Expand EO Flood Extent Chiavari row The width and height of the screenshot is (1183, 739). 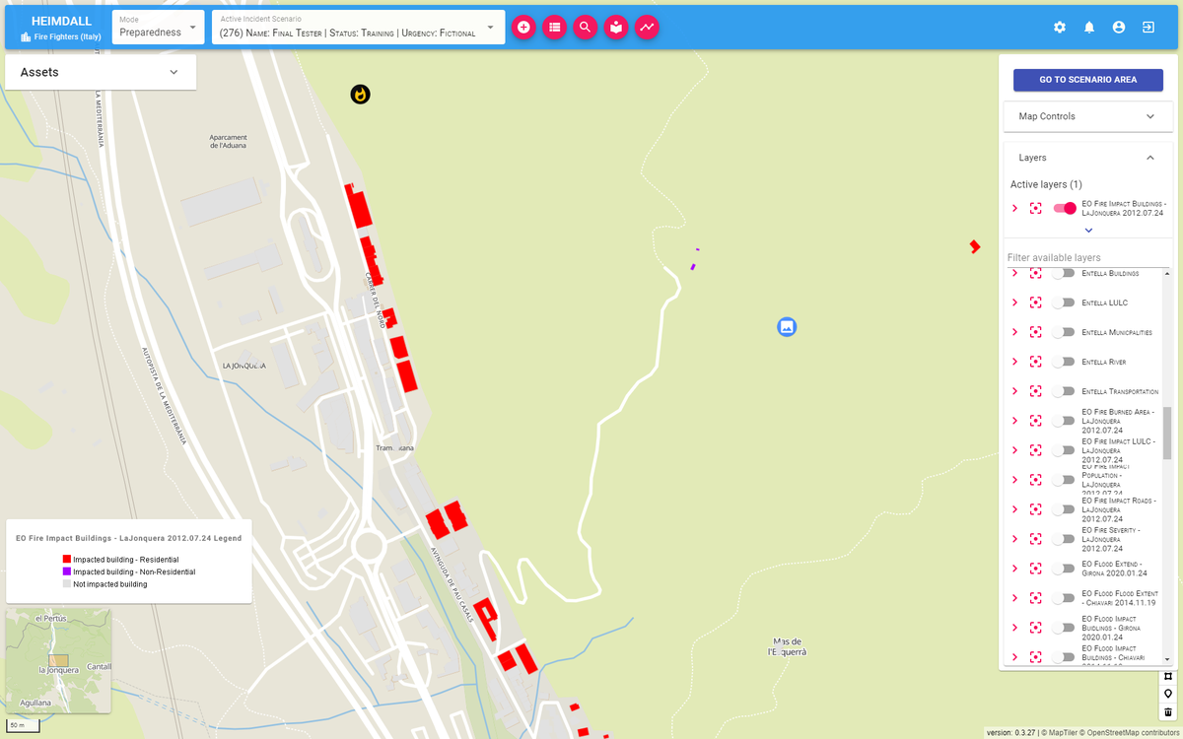coord(1014,597)
